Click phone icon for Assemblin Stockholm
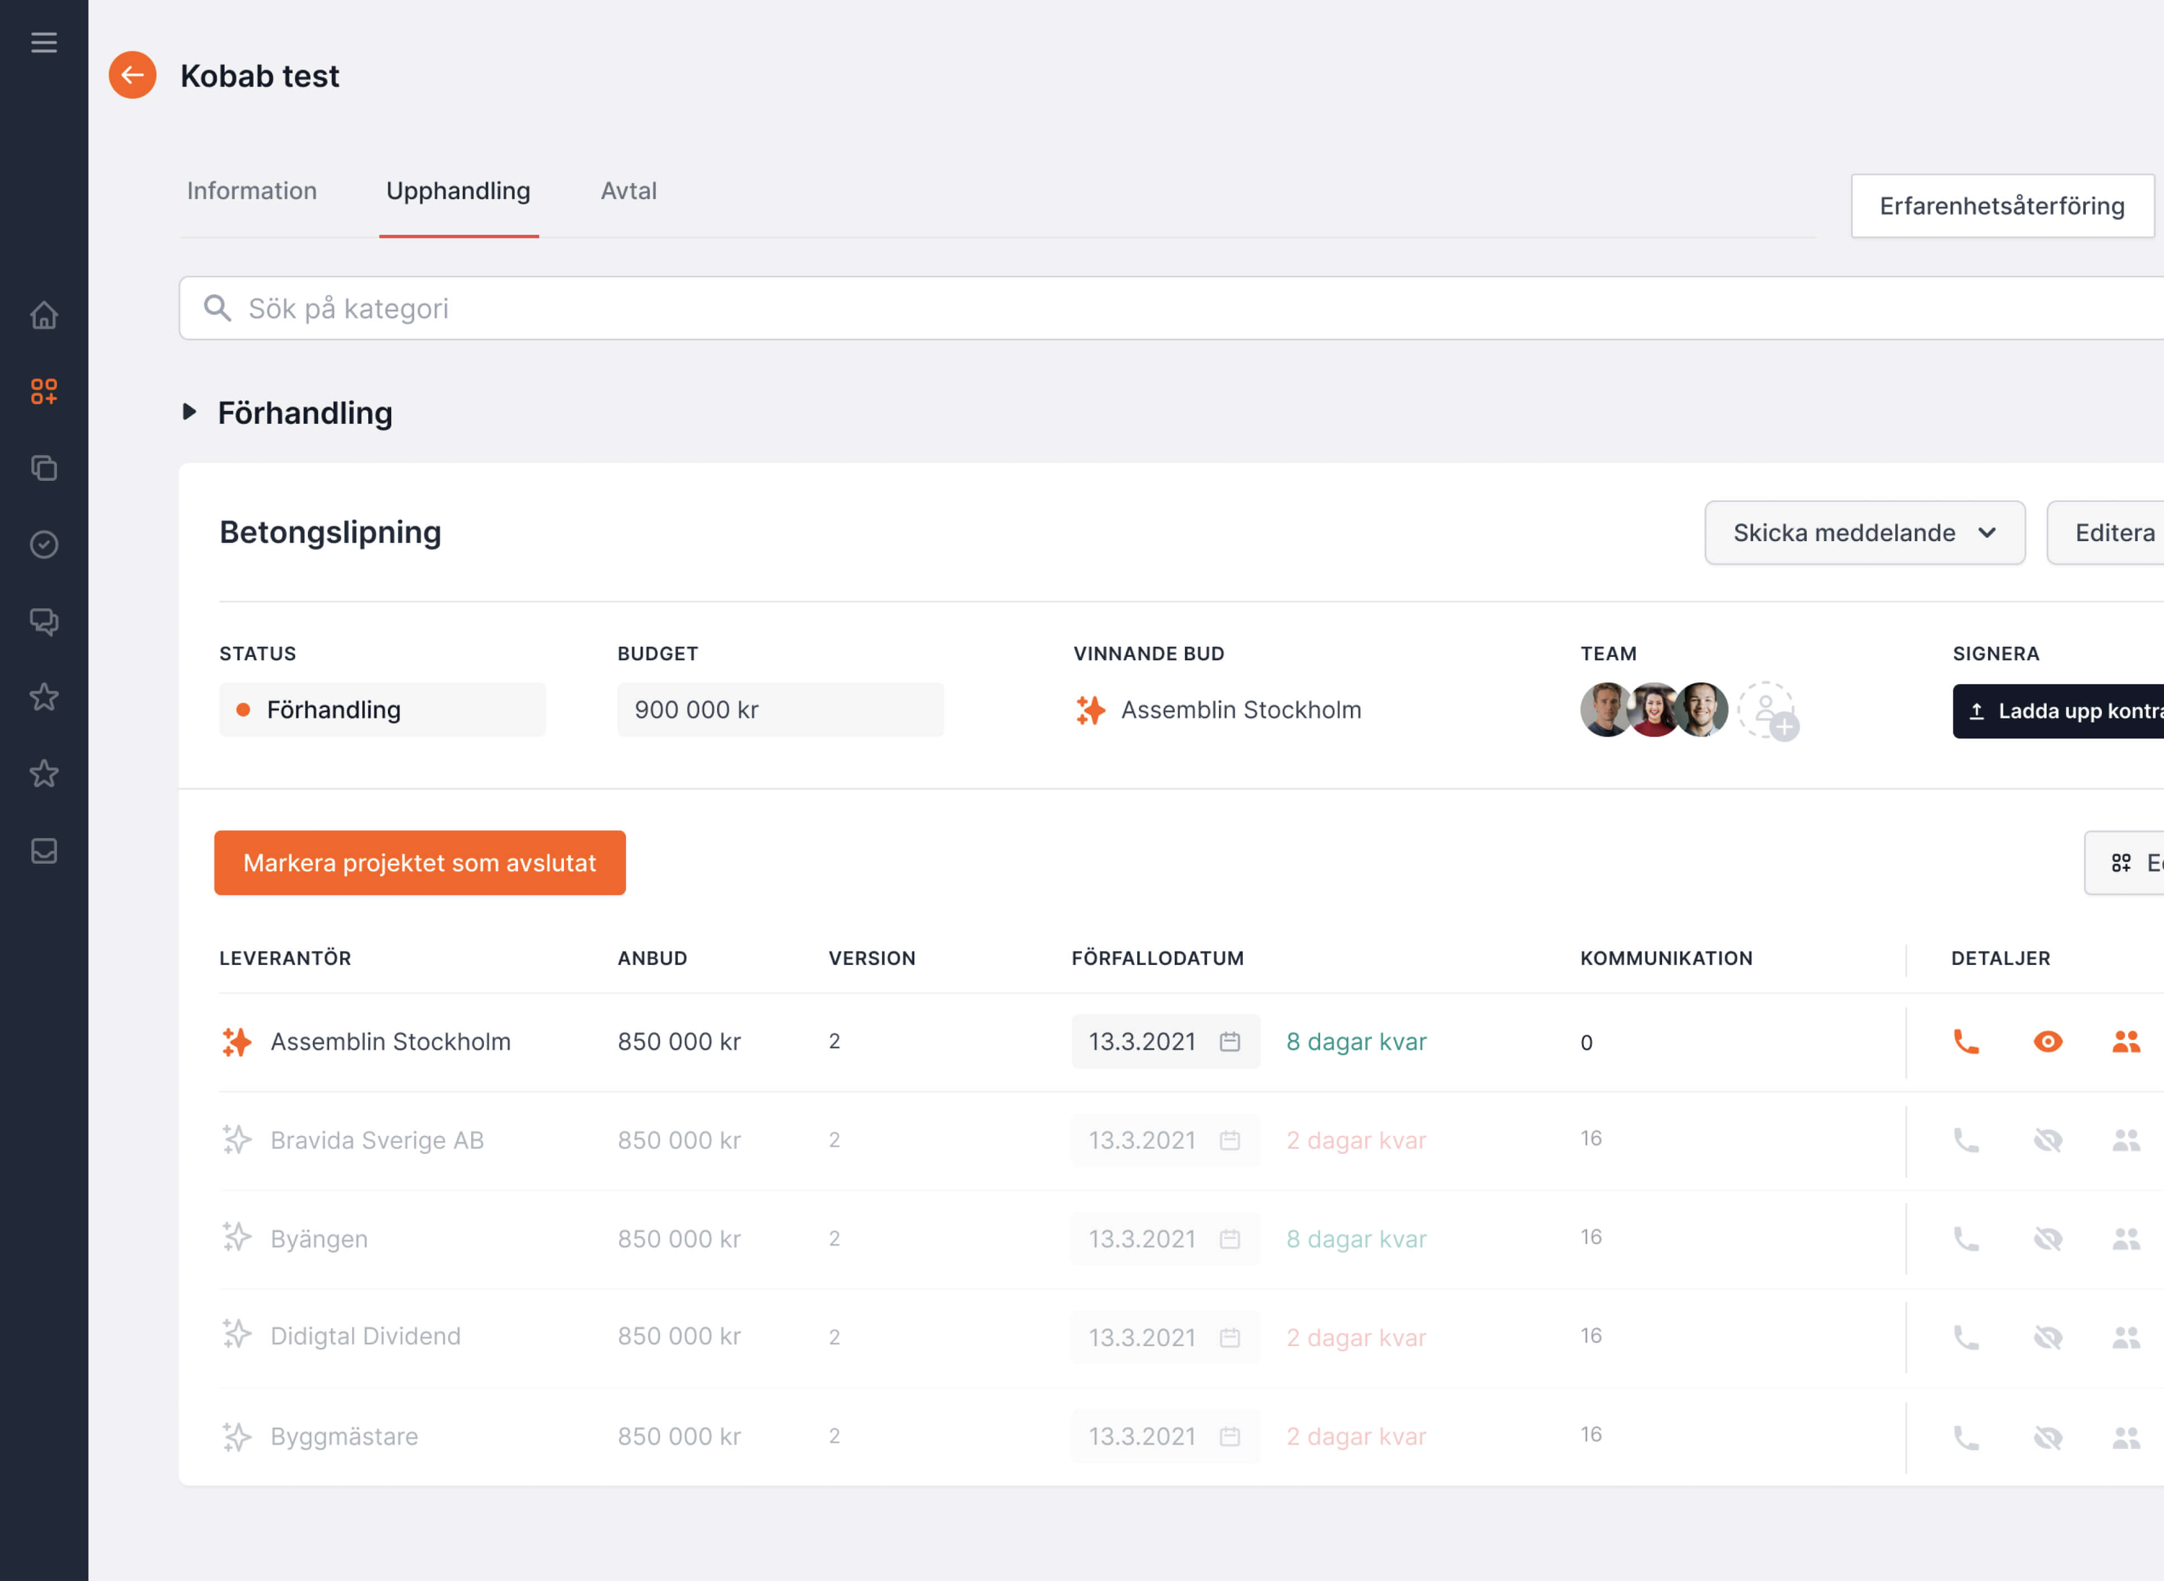 tap(1966, 1042)
